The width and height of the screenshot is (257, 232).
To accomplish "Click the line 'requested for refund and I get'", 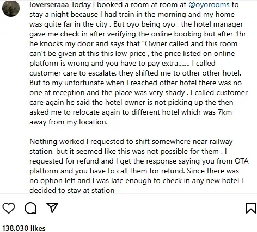I will (139, 161).
